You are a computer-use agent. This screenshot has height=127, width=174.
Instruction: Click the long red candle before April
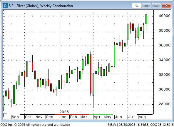91,74
